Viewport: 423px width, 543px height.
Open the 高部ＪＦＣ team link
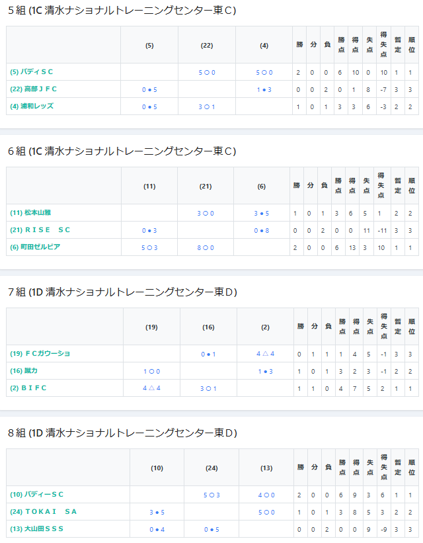[x=33, y=89]
